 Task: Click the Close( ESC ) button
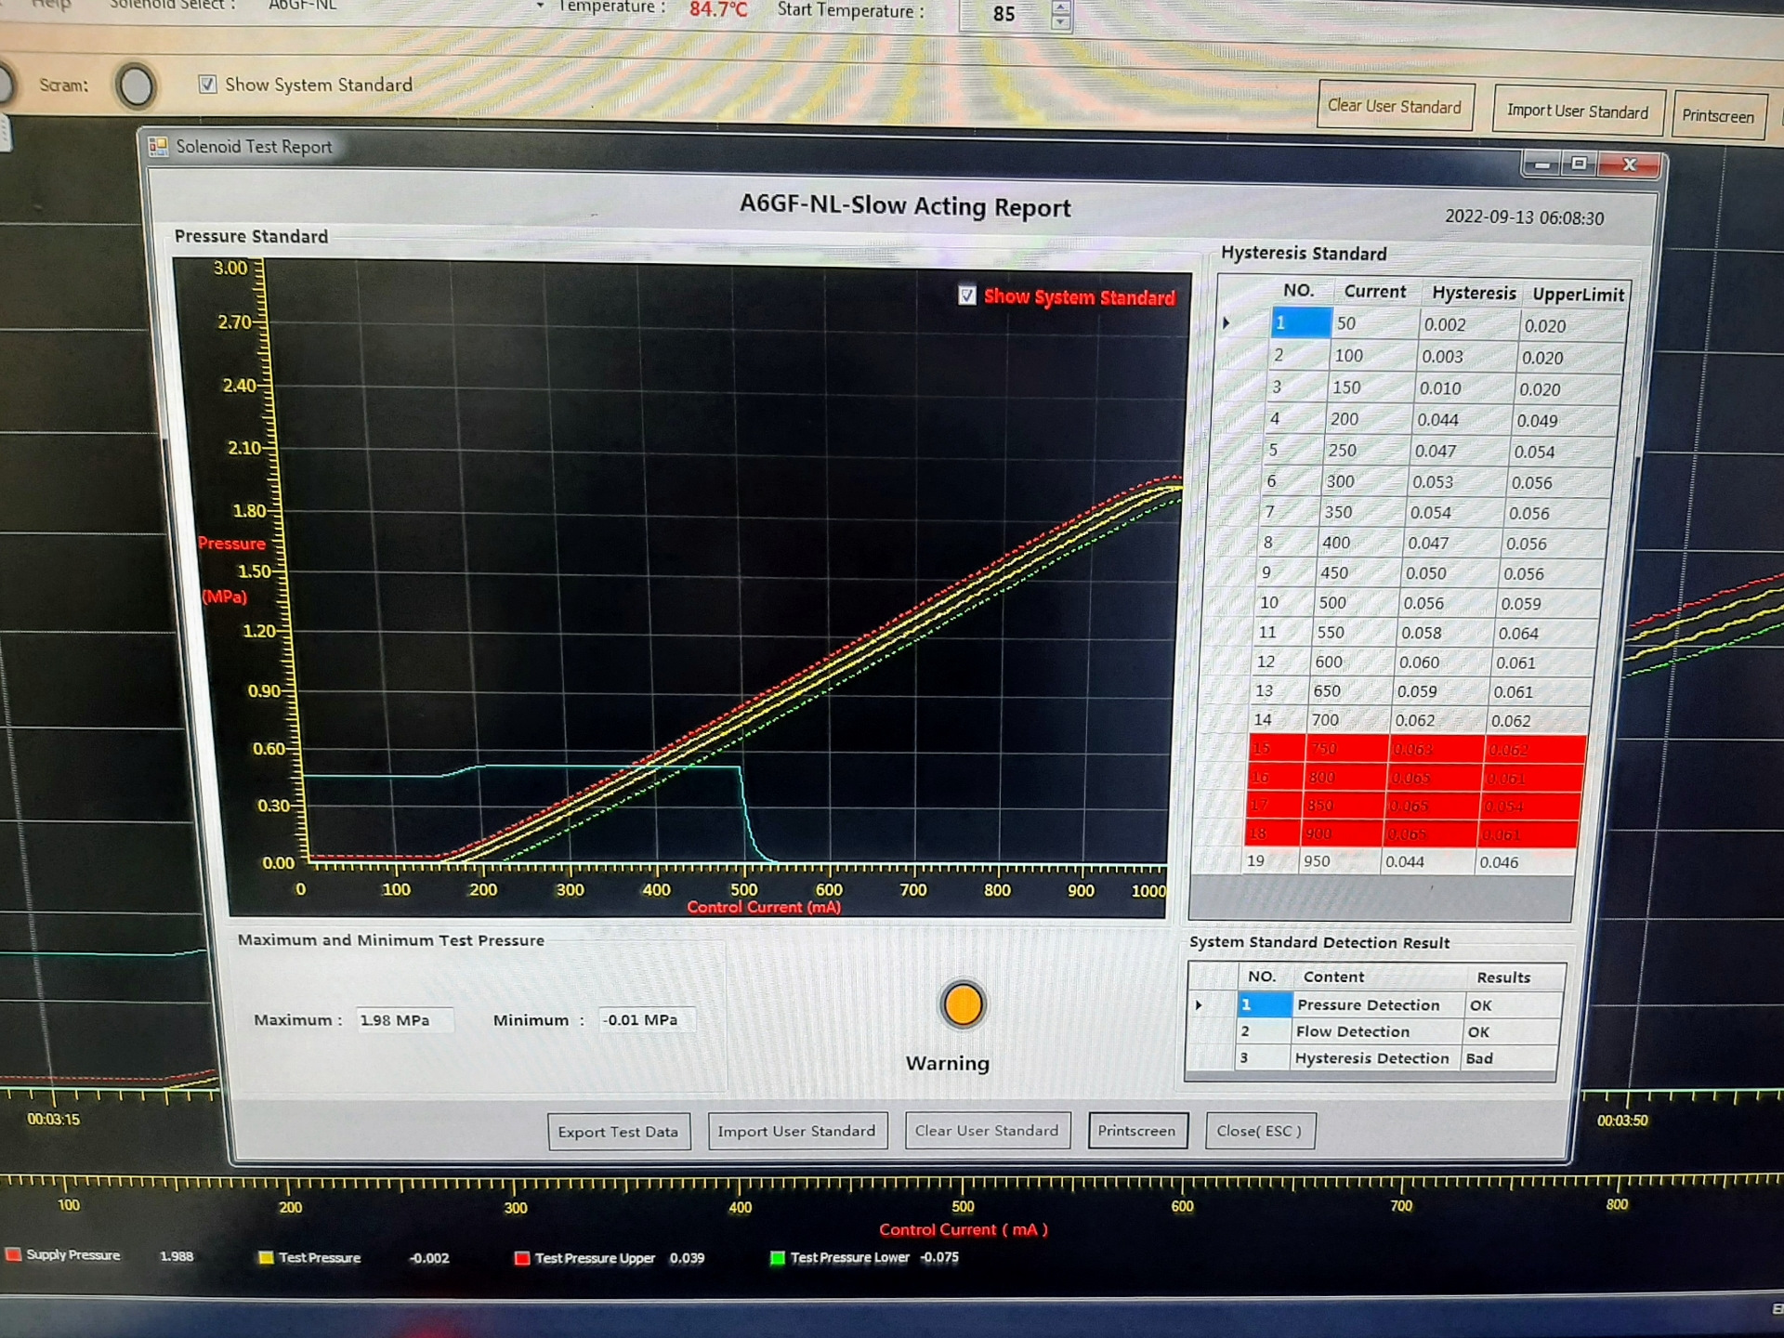[1259, 1131]
